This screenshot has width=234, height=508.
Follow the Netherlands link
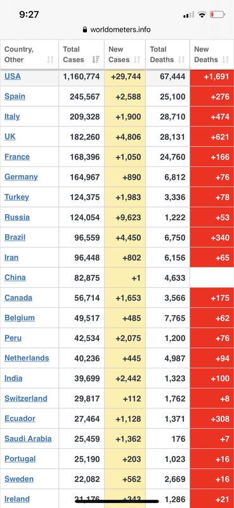click(x=27, y=358)
